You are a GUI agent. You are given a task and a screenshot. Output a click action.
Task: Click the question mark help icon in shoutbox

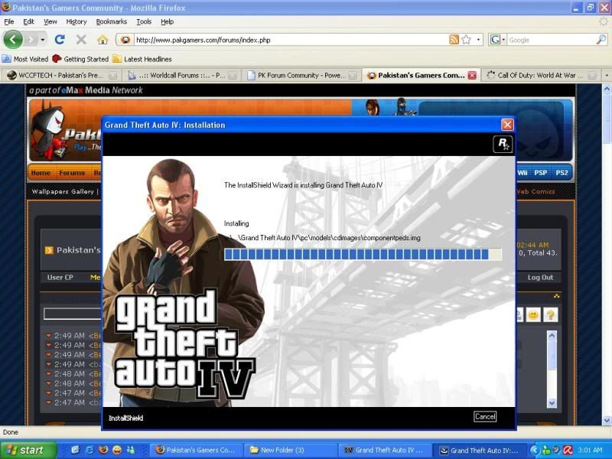click(x=550, y=315)
